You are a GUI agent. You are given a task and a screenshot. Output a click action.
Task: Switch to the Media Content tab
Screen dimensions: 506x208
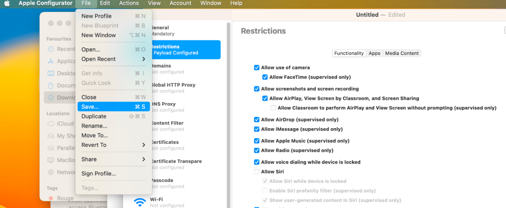click(x=402, y=53)
